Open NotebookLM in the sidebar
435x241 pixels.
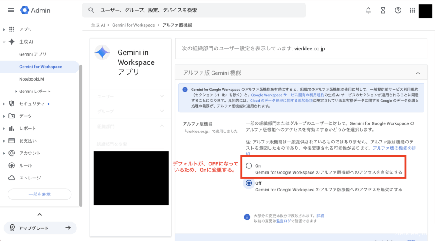coord(31,79)
